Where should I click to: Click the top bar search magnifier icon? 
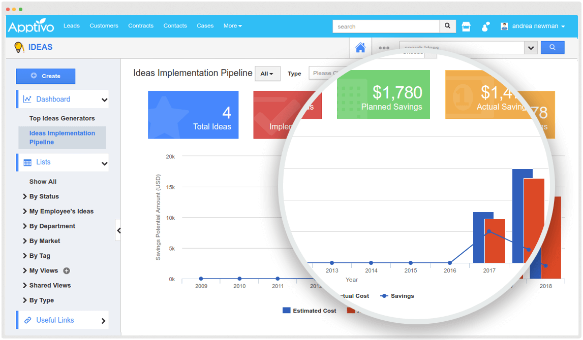447,26
